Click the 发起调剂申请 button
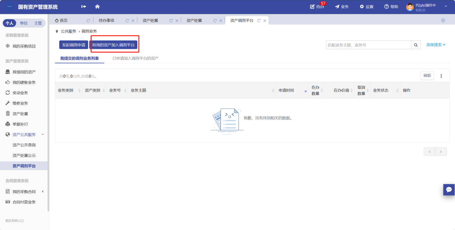The width and height of the screenshot is (455, 230). (74, 45)
